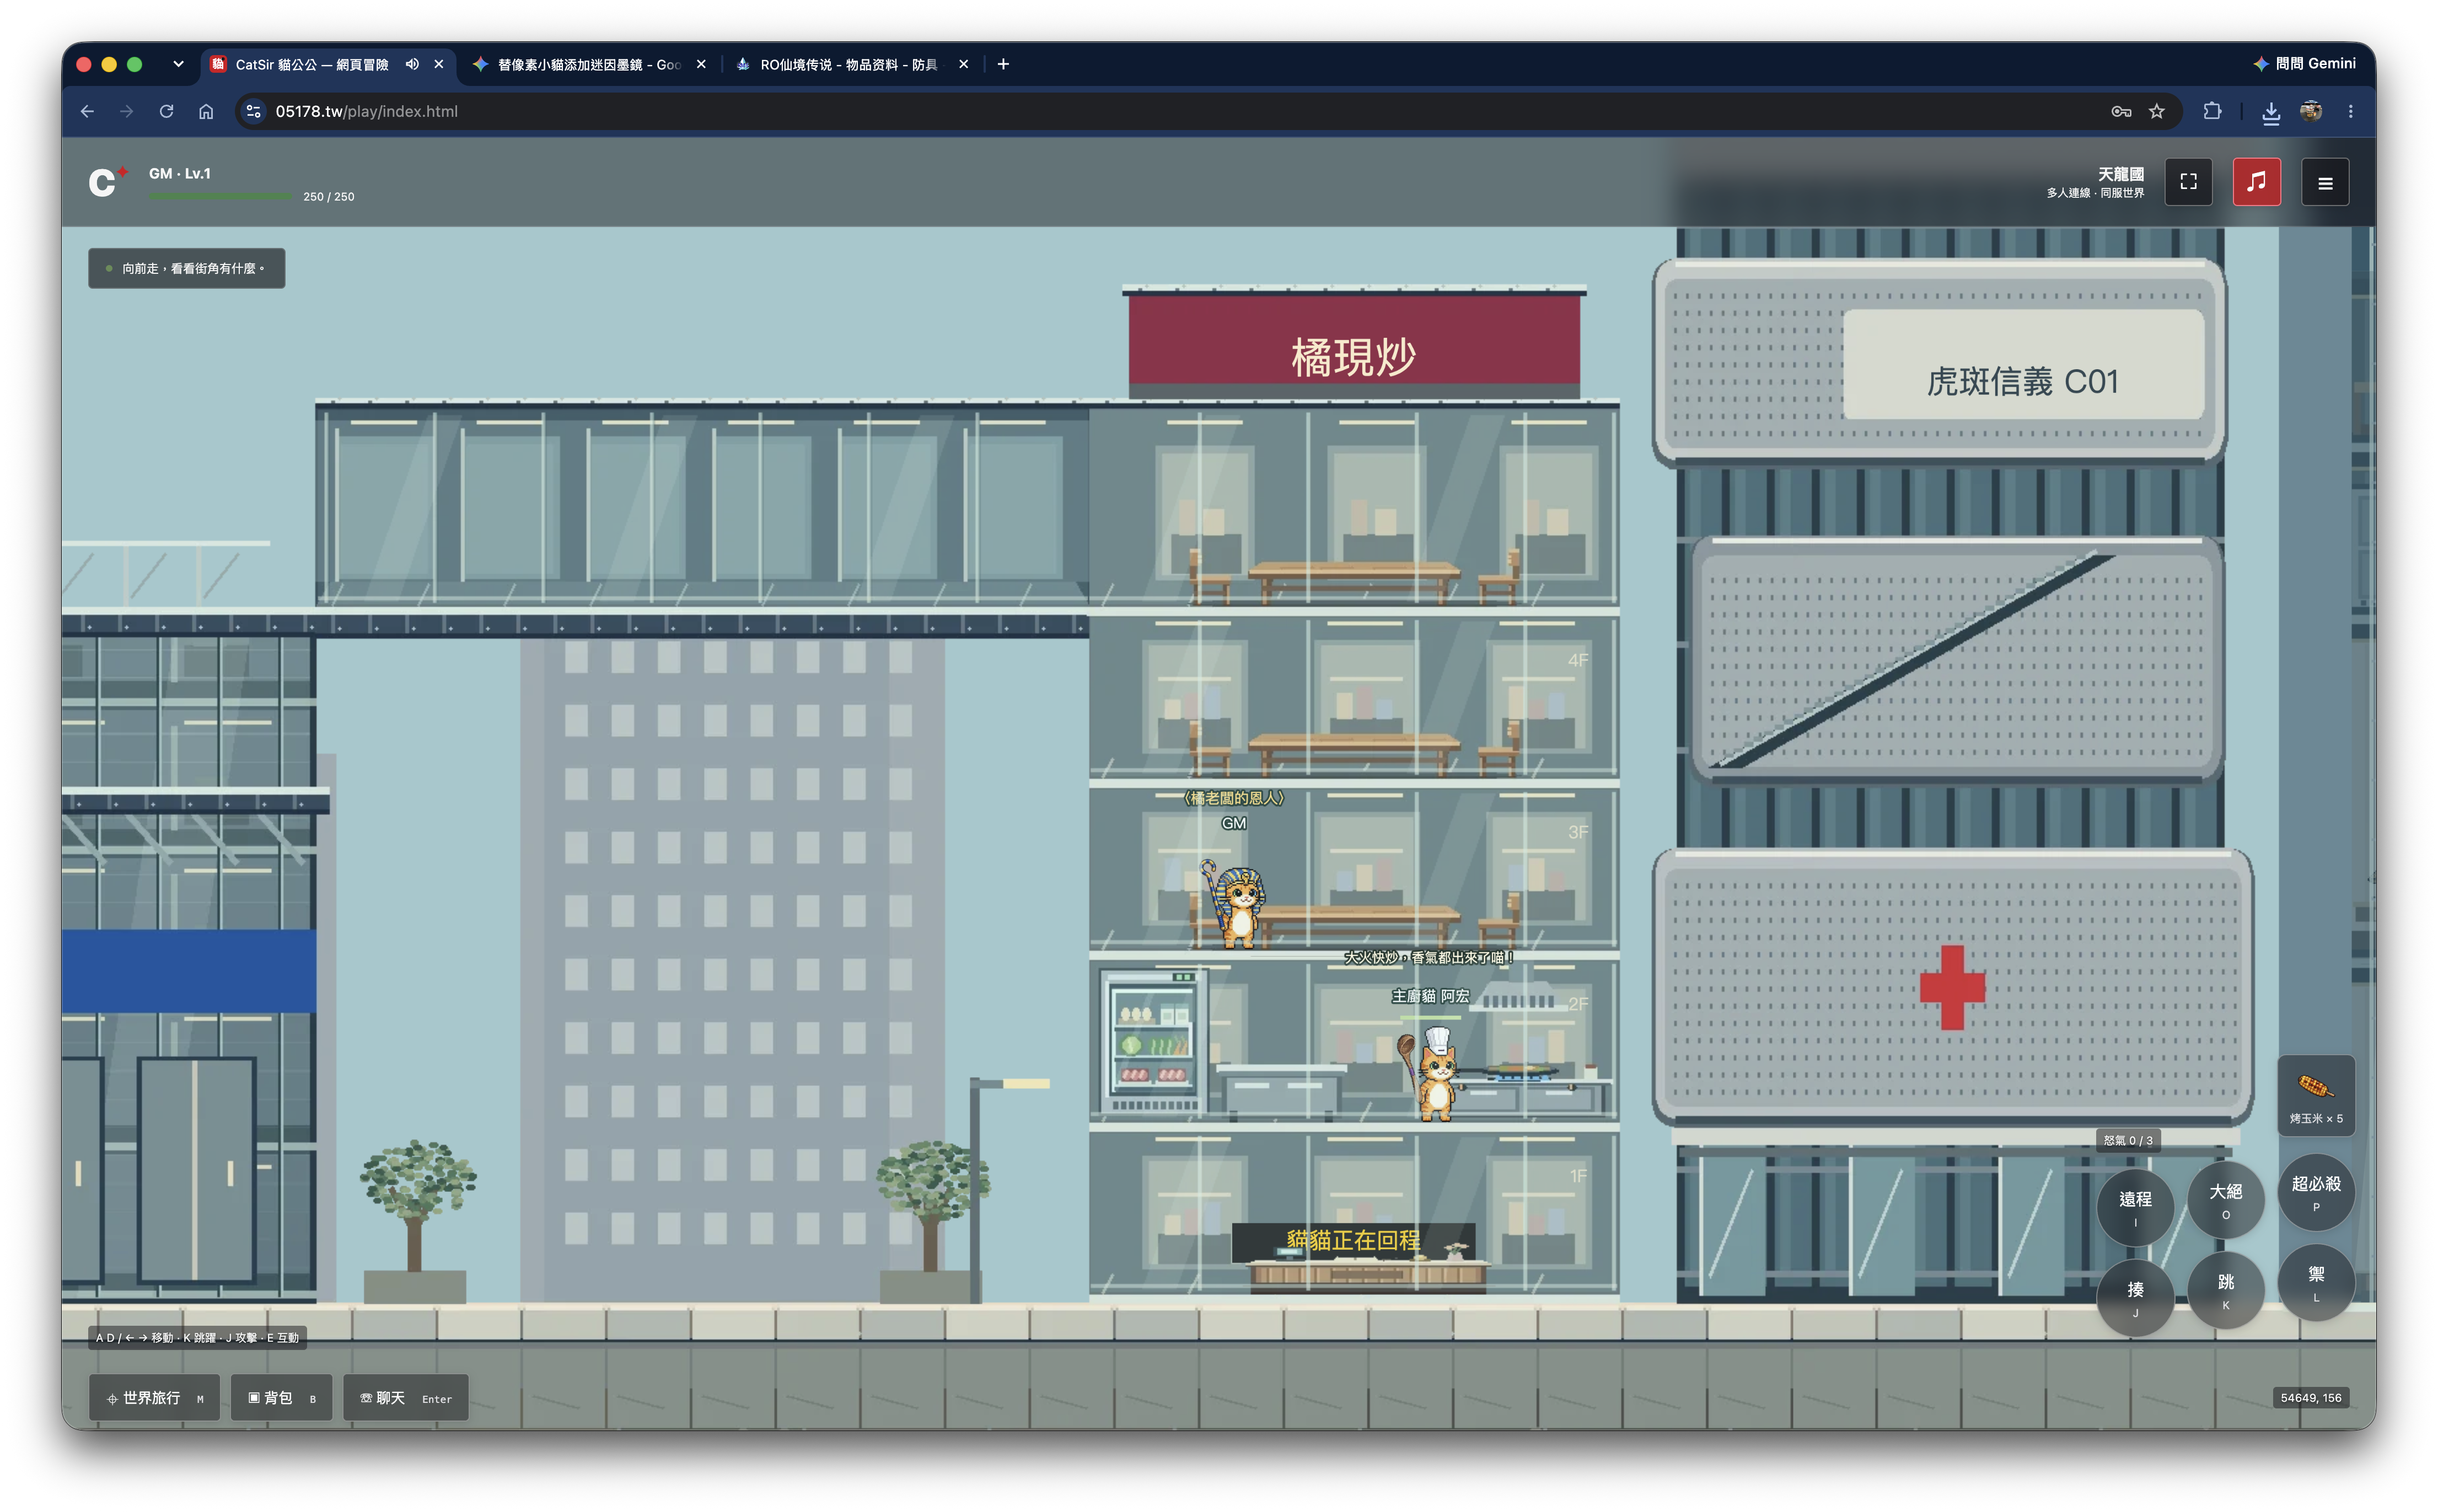Click the HP bar showing 250 / 250

pyautogui.click(x=220, y=196)
